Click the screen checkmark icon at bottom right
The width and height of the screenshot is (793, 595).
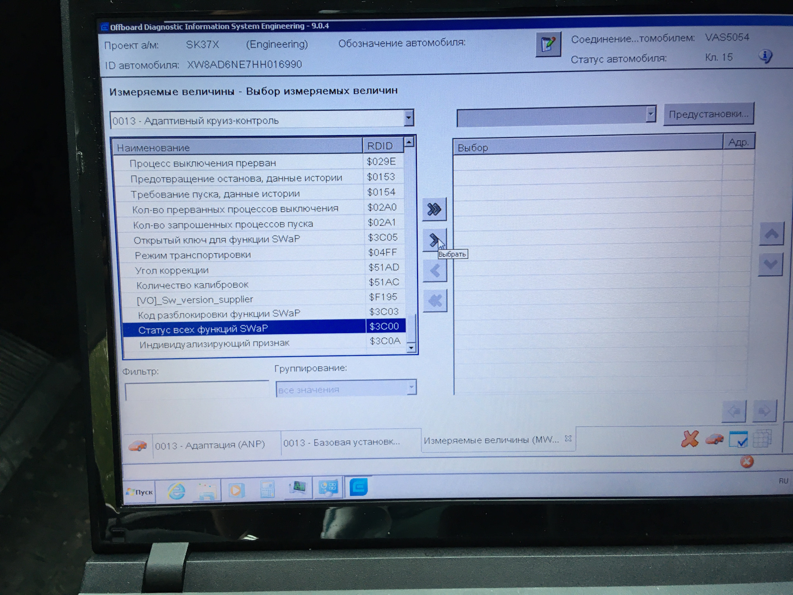point(738,439)
